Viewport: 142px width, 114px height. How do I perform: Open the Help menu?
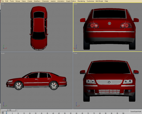pos(106,1)
